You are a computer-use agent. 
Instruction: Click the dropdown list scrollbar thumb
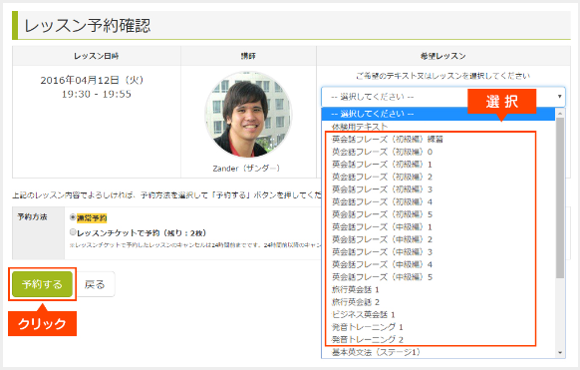pos(560,197)
